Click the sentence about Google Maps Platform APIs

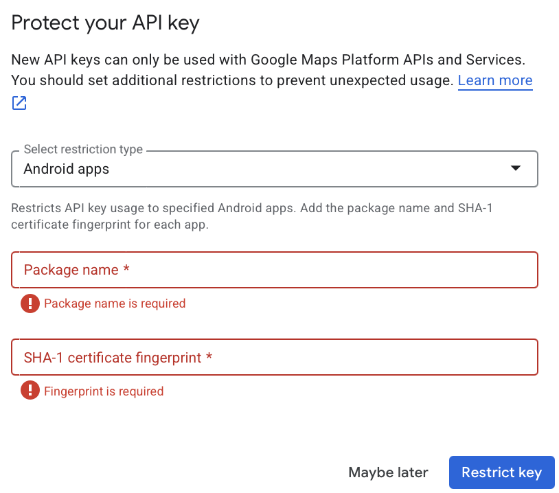point(273,60)
